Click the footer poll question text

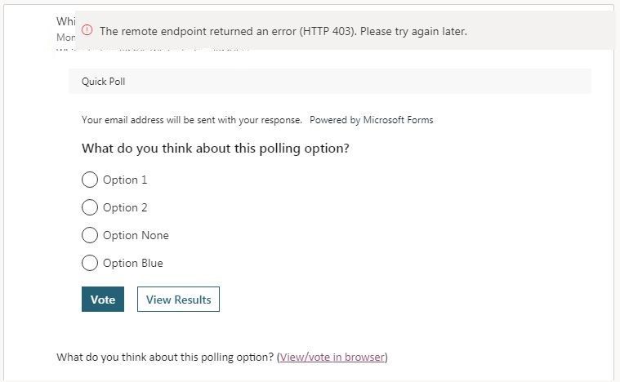pyautogui.click(x=165, y=357)
